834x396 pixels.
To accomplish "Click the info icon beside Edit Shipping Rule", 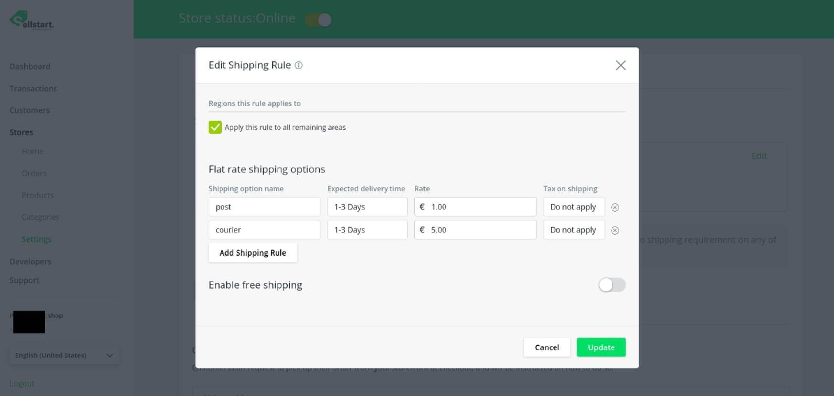I will [299, 65].
